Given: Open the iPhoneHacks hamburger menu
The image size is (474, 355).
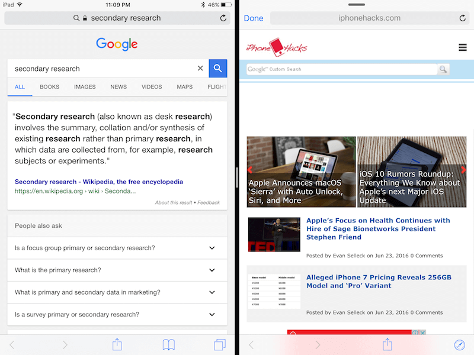Looking at the screenshot, I should tap(462, 48).
